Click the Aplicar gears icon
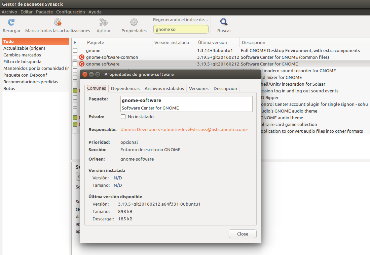Screen dimensions: 370x255 (103, 23)
